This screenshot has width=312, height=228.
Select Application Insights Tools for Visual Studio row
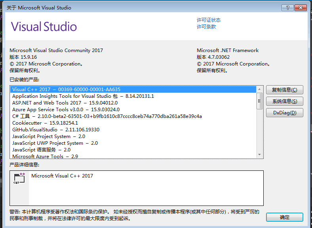133,96
